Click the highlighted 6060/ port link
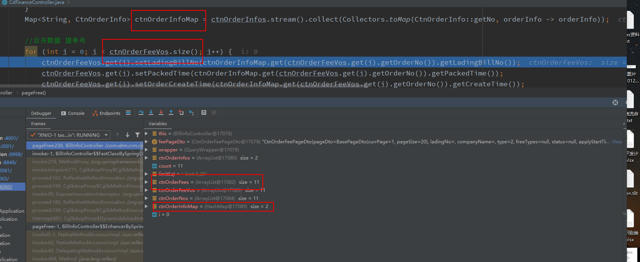Image resolution: width=640 pixels, height=262 pixels. pyautogui.click(x=6, y=186)
